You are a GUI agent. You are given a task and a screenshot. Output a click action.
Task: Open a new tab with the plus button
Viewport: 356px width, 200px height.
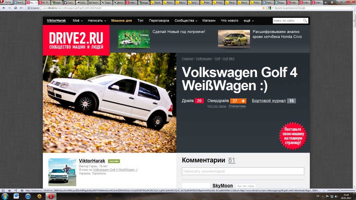pos(326,3)
